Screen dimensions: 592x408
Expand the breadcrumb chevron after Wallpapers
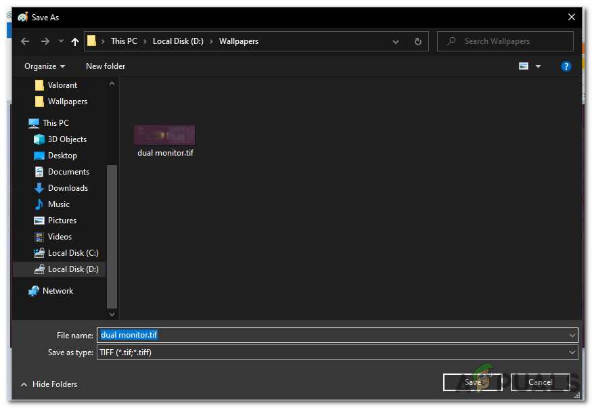[396, 41]
